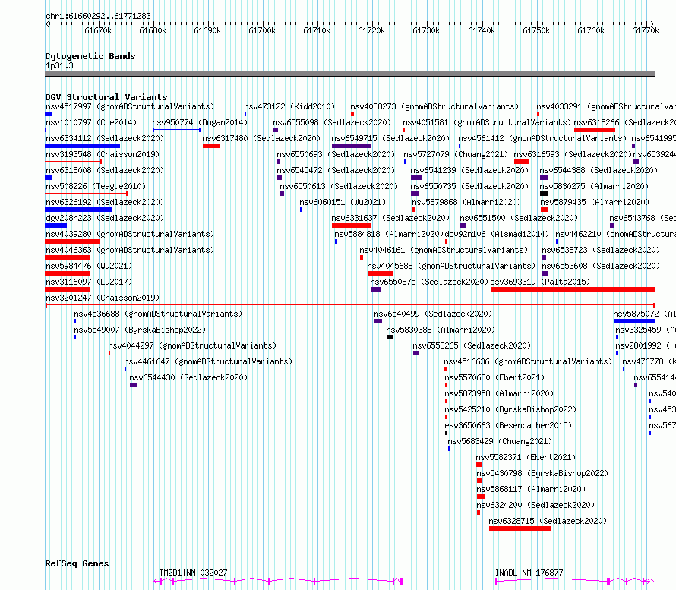Select nsv6551500 (Sedlazeck2020) label
Viewport: 676px width, 590px height.
point(519,218)
